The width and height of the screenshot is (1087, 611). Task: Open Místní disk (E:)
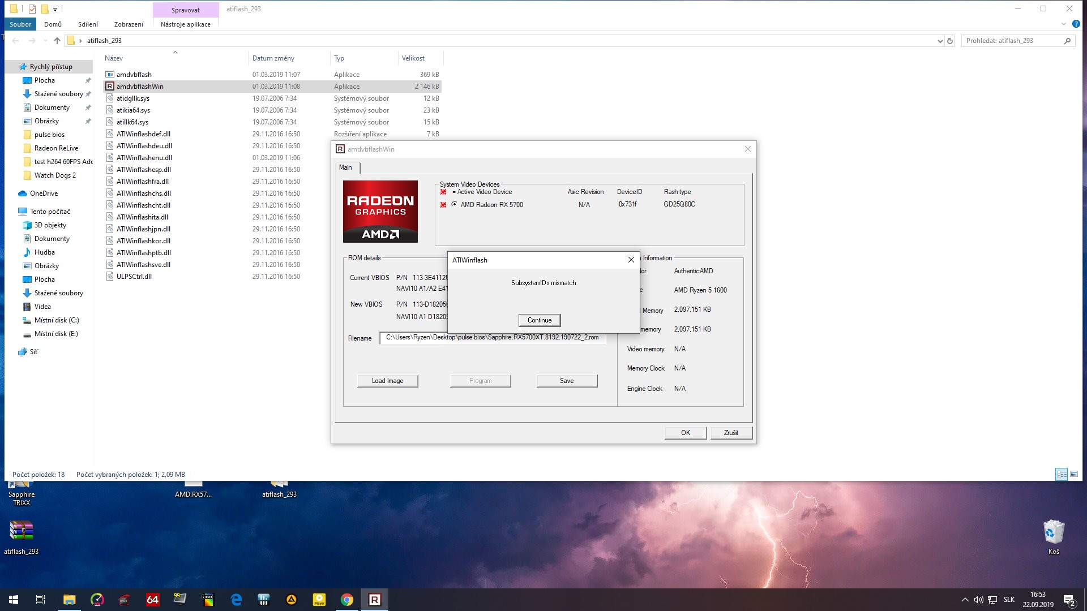(56, 334)
